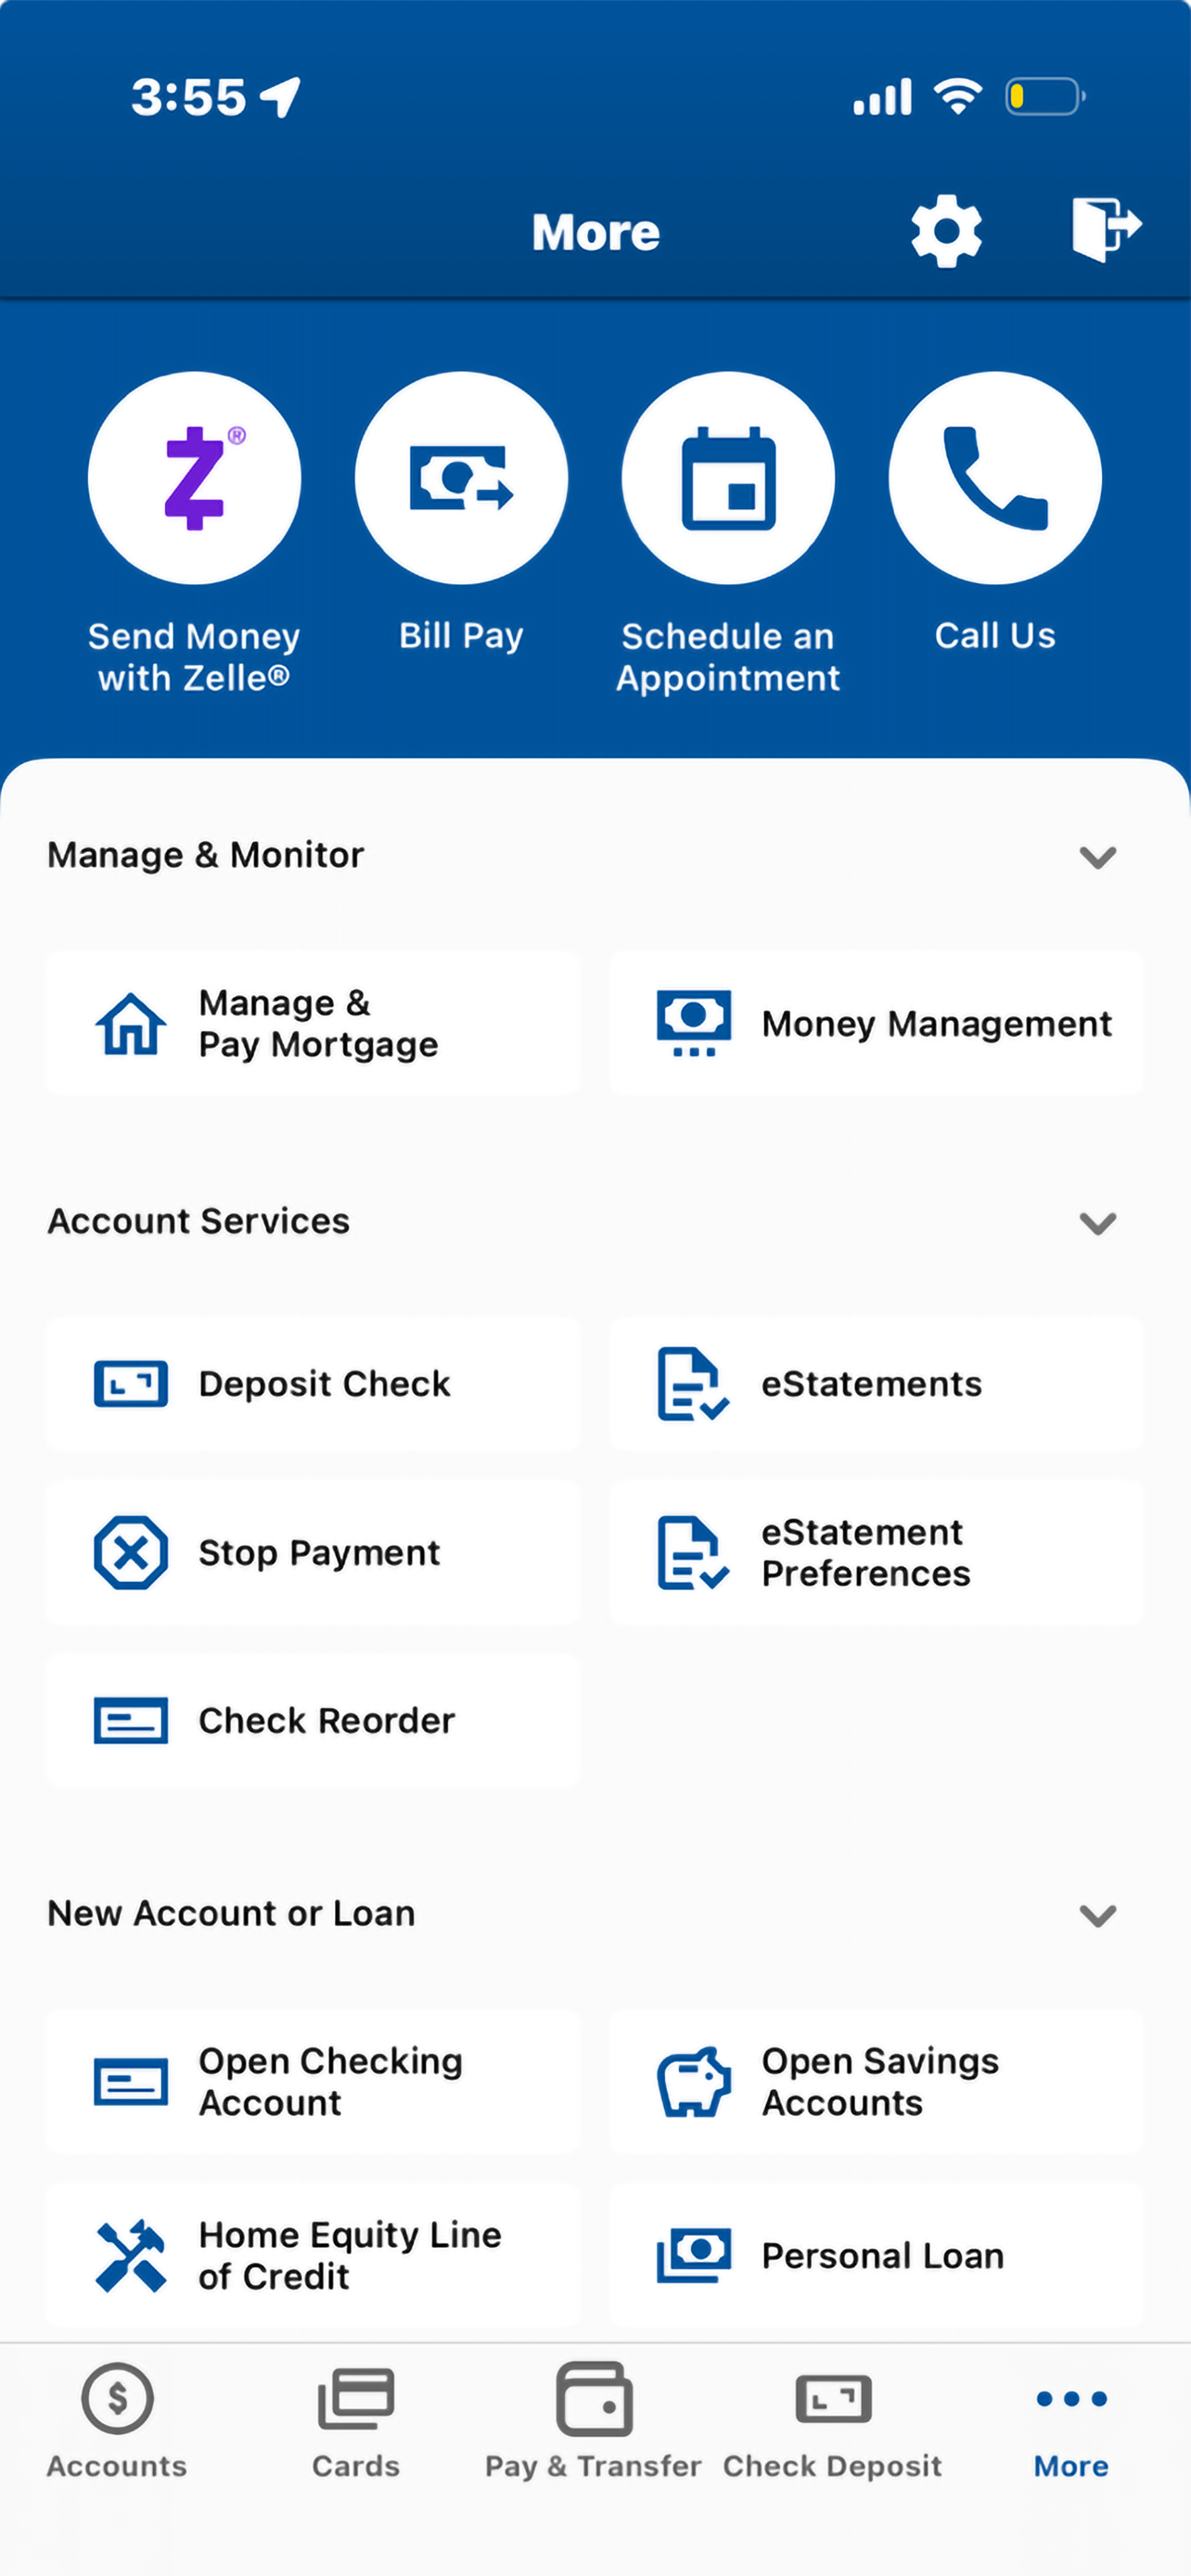Switch to the Accounts tab
Image resolution: width=1191 pixels, height=2576 pixels.
[117, 2421]
